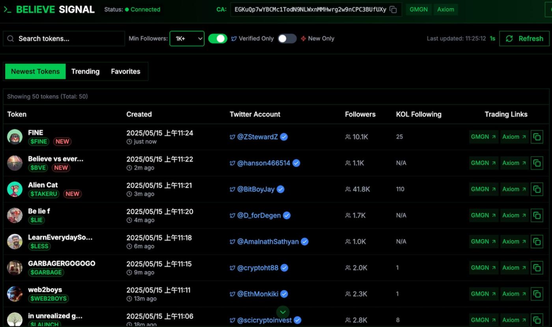Click the blue verified badge next to @ZStewardZ

(283, 137)
